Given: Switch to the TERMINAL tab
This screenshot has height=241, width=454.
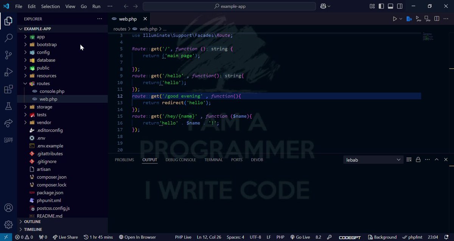Looking at the screenshot, I should (213, 160).
